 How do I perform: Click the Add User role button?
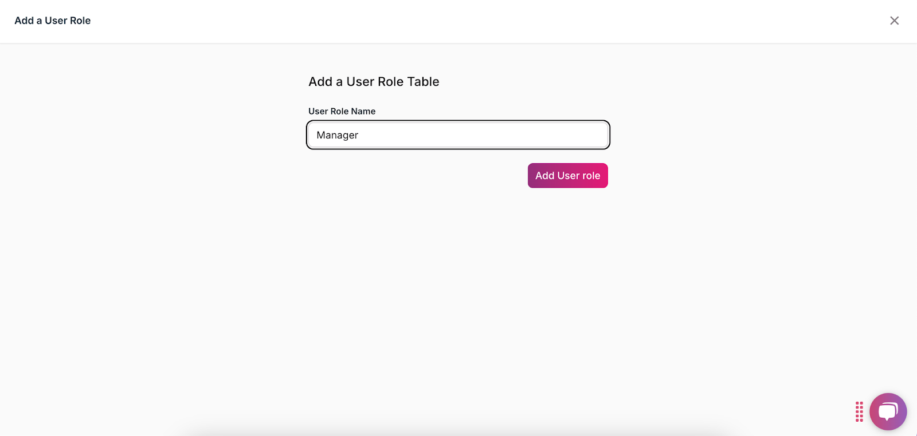click(567, 176)
